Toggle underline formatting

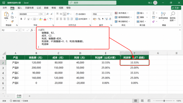(28, 19)
